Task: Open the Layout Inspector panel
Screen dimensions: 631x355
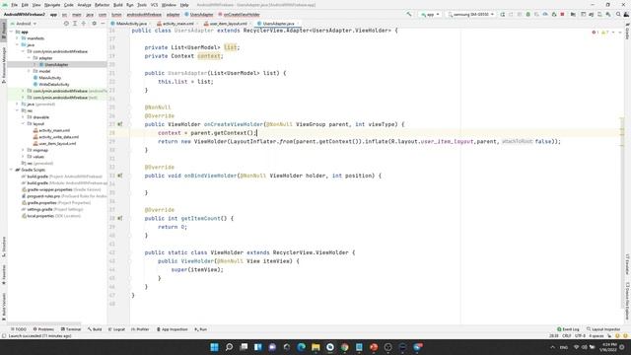Action: pos(603,329)
